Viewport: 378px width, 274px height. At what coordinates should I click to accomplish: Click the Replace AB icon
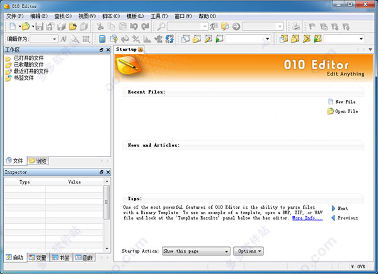(214, 26)
